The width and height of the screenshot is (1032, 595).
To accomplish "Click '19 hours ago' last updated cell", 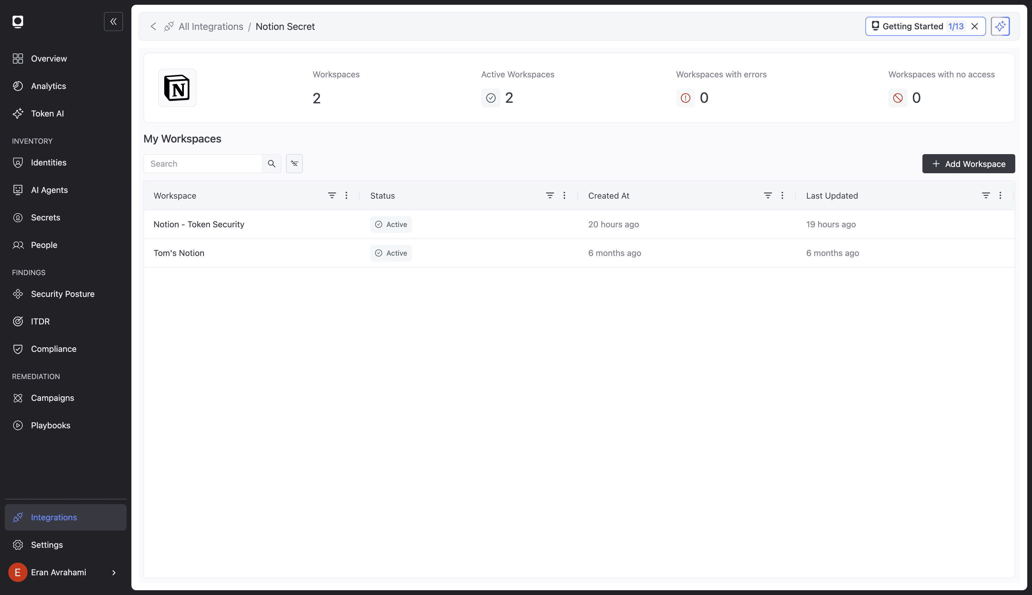I will pos(831,224).
